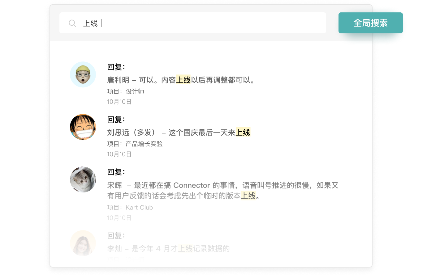Click the 10月10日 date under 产品增长实验
Viewport: 427px width, 278px height.
[119, 154]
